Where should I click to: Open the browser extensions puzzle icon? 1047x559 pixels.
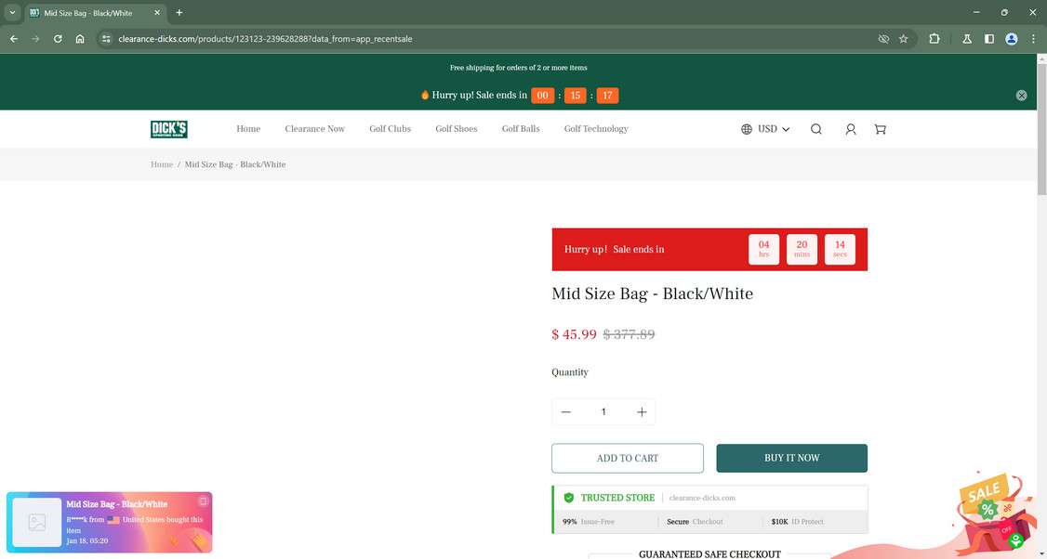[x=934, y=39]
